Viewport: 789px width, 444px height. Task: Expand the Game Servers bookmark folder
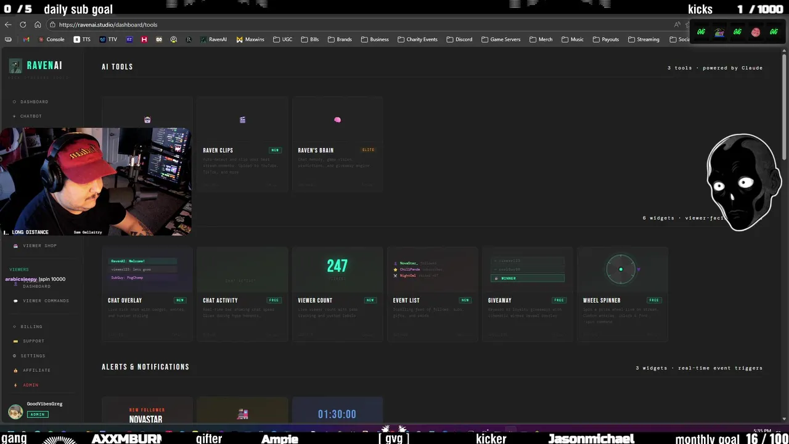coord(501,39)
